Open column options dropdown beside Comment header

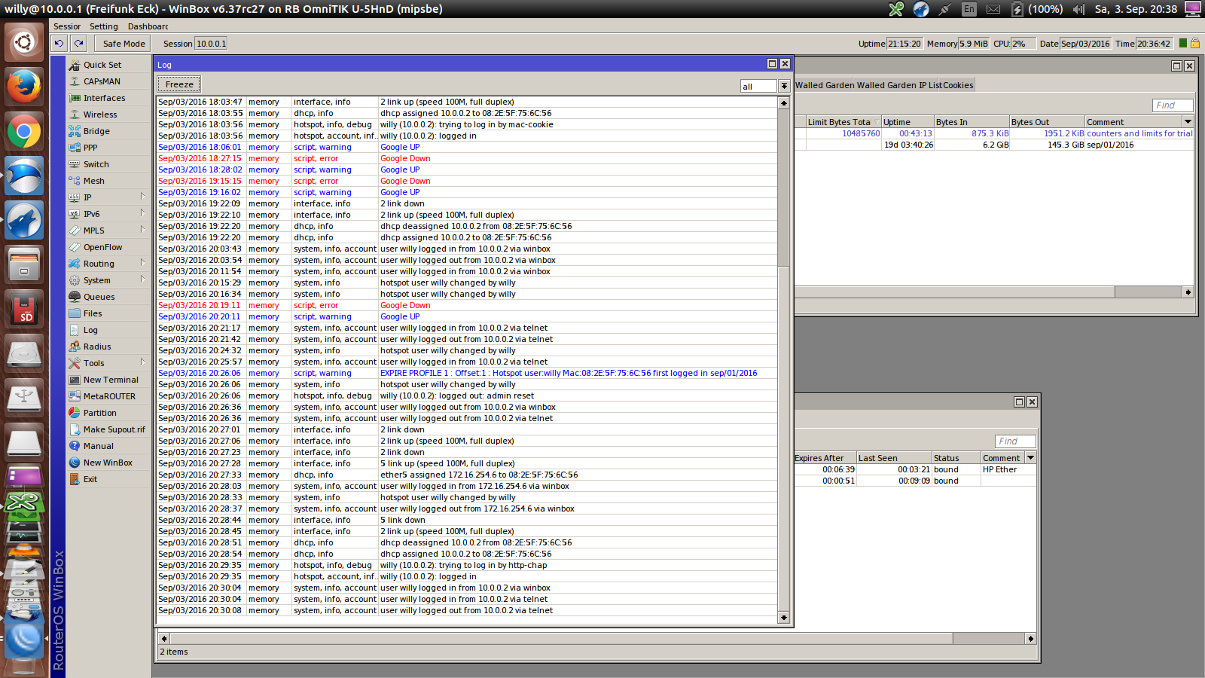coord(1188,122)
